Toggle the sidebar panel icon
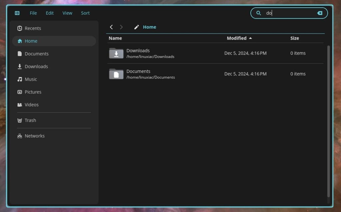 (17, 13)
